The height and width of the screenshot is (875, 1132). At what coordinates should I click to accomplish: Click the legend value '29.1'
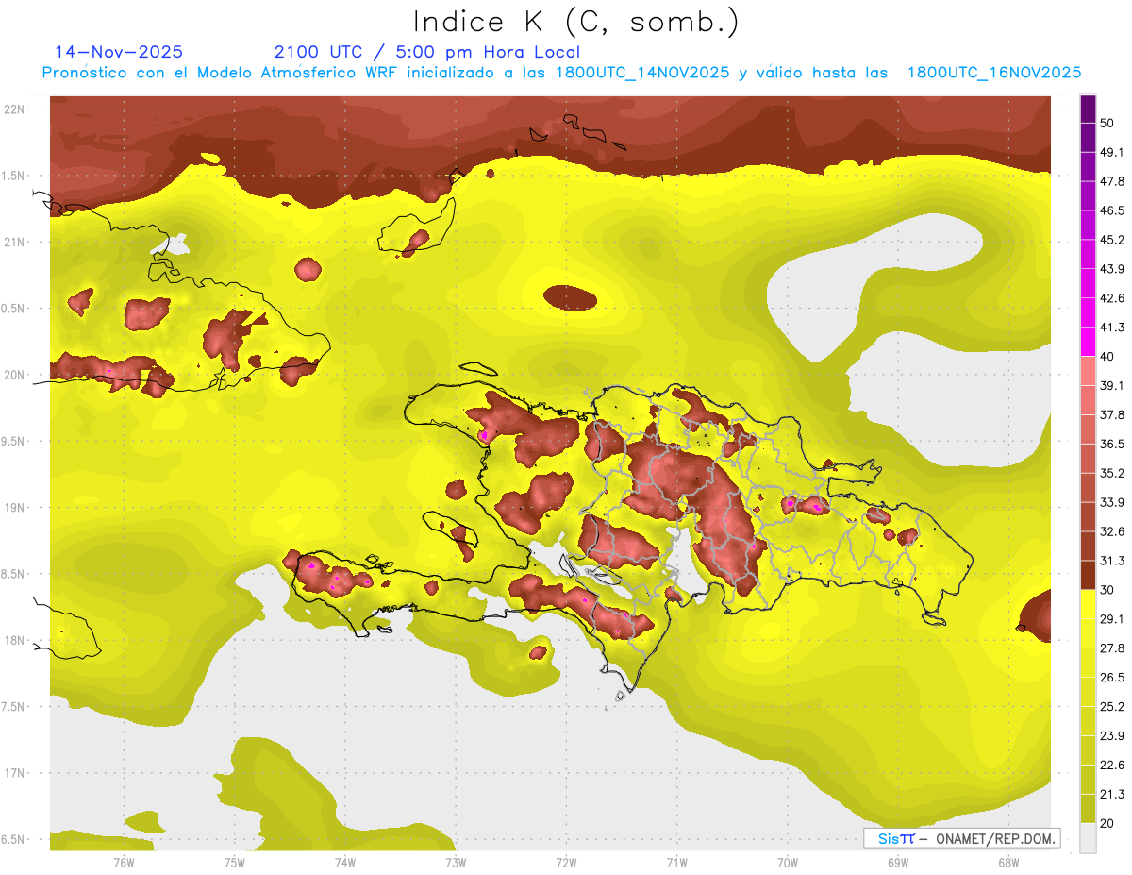[x=1112, y=619]
